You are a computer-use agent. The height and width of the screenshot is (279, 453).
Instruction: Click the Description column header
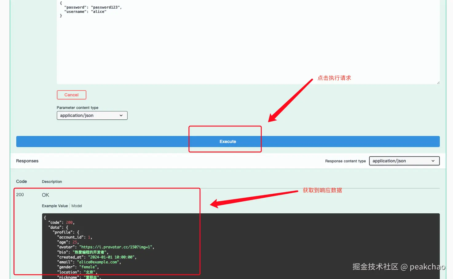tap(52, 182)
